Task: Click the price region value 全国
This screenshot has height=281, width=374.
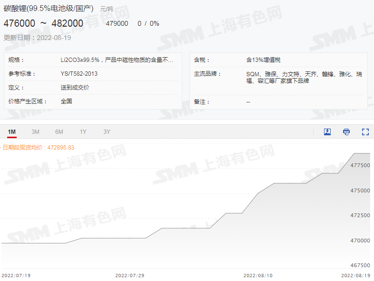Action: pyautogui.click(x=66, y=101)
